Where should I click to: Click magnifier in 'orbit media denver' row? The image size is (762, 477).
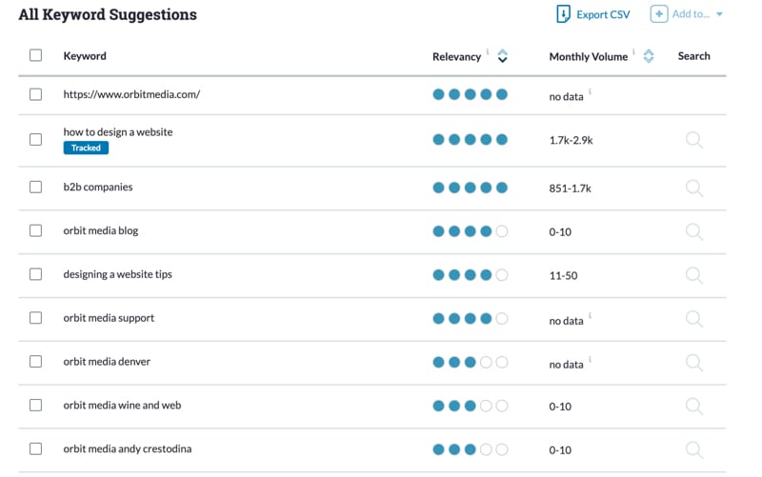pos(694,363)
